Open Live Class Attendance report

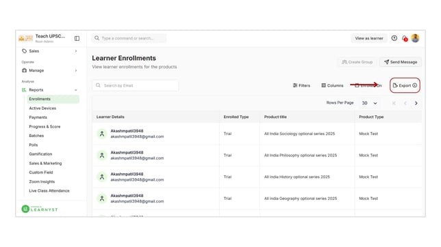pyautogui.click(x=49, y=190)
